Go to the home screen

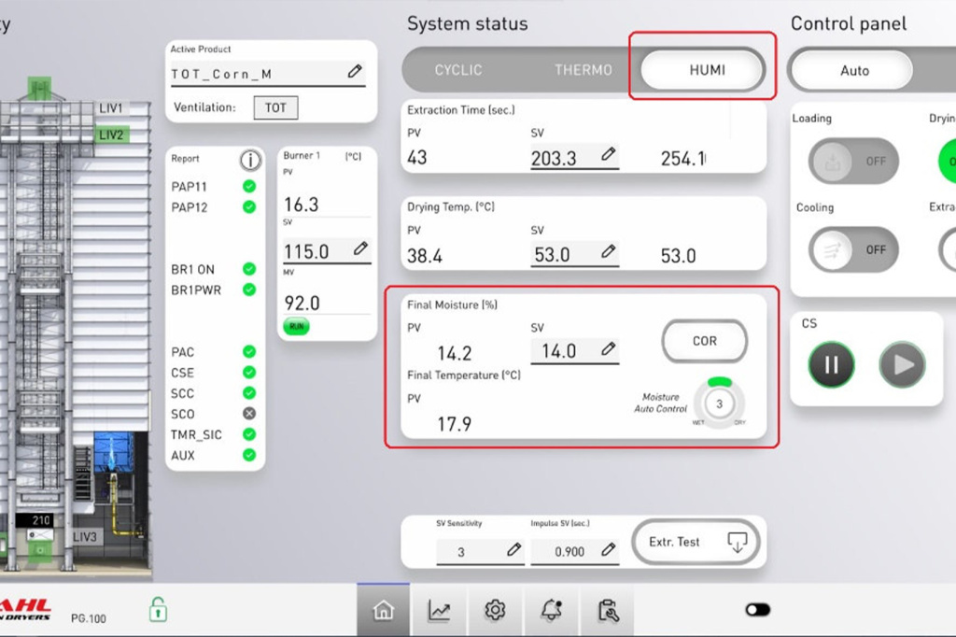point(383,611)
